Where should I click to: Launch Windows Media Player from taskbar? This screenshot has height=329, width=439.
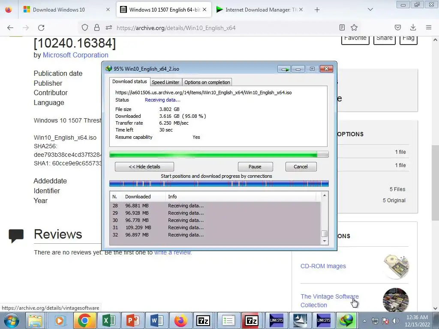[x=59, y=320]
